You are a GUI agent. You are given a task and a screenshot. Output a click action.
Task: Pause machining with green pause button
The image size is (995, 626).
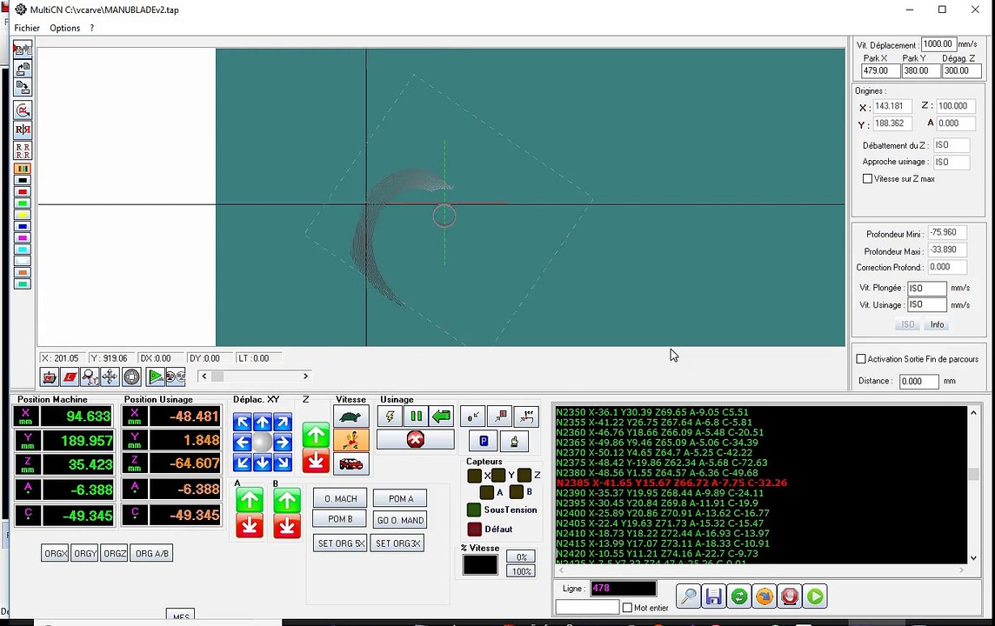[x=417, y=416]
